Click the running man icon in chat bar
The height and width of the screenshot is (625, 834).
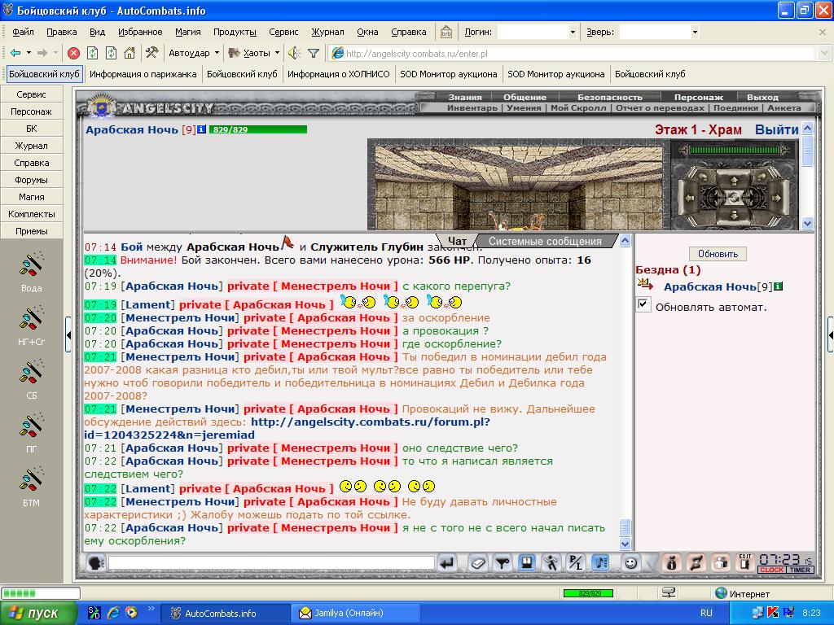(x=551, y=562)
